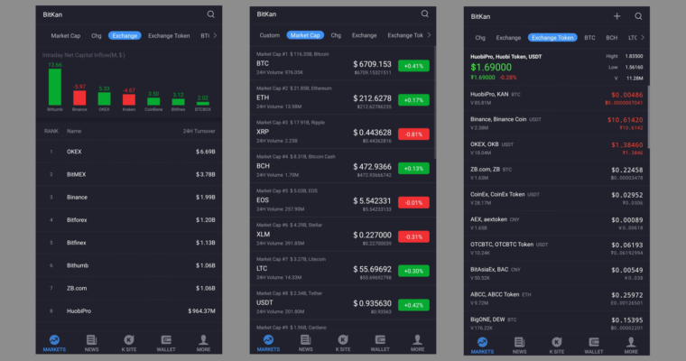This screenshot has height=361, width=686.
Task: Tap MORE below the exchange turnover ranking
Action: point(204,342)
